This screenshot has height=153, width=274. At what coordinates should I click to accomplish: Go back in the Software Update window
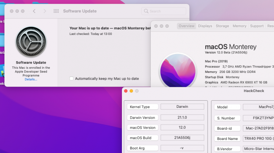coord(34,11)
